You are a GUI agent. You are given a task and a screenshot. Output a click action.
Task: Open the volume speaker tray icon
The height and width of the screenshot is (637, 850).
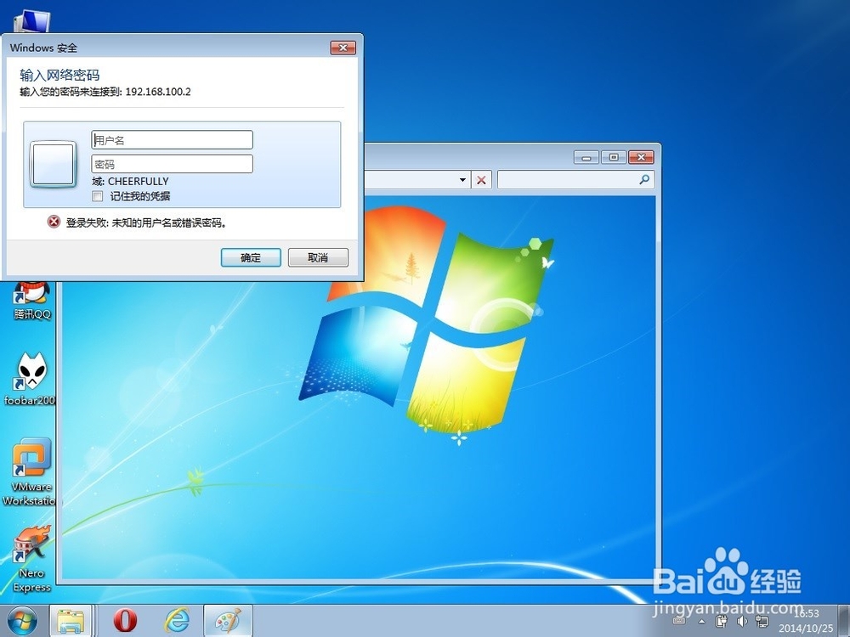click(x=741, y=622)
